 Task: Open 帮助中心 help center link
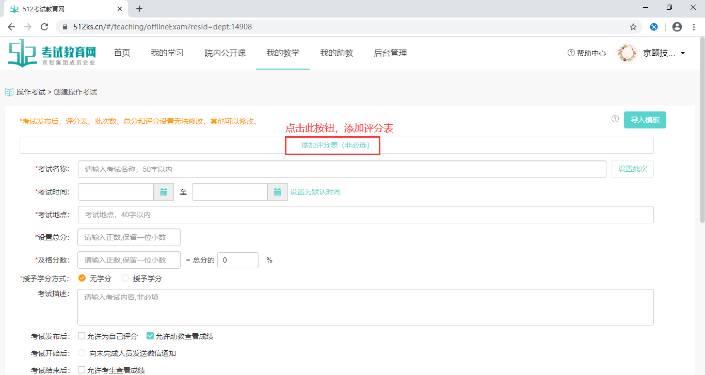point(587,53)
